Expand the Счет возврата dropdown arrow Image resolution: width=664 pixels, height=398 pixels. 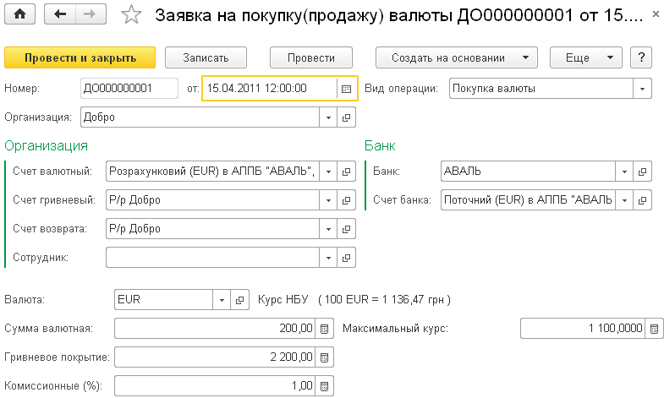click(x=328, y=229)
